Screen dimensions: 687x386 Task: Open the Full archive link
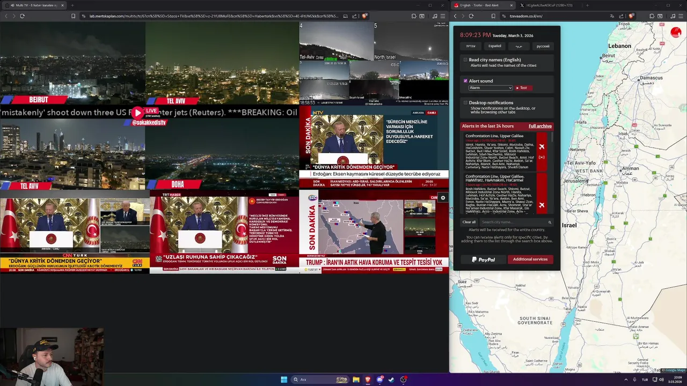[x=540, y=126]
